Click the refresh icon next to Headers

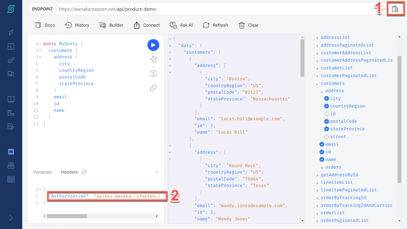[x=84, y=172]
